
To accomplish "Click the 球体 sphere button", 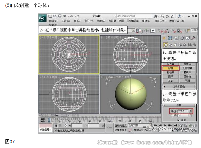I will click(171, 68).
